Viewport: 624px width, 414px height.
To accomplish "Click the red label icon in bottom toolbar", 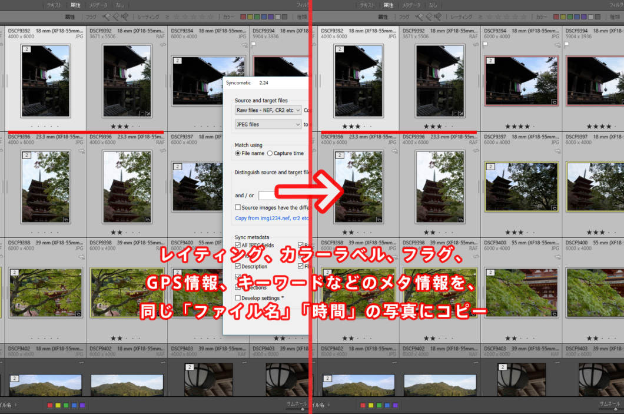I will 49,405.
